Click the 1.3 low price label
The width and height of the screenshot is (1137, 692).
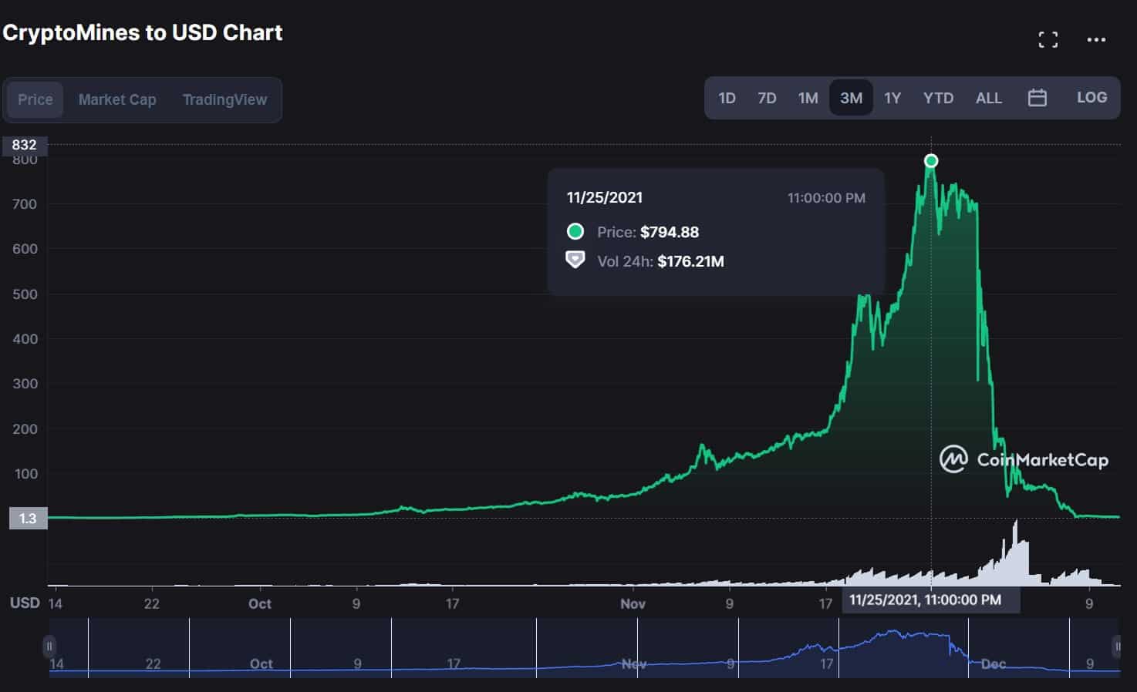(28, 519)
